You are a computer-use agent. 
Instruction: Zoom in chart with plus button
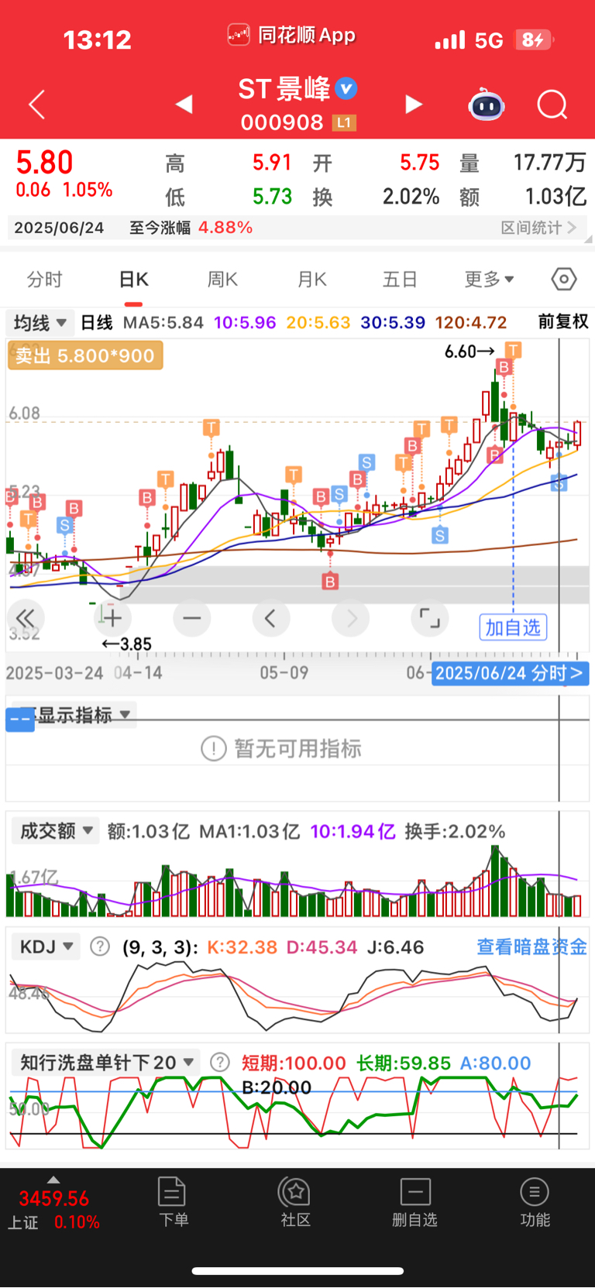112,618
